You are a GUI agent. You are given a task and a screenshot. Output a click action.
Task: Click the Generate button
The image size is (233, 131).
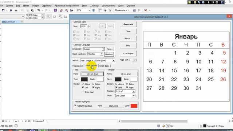(x=128, y=24)
